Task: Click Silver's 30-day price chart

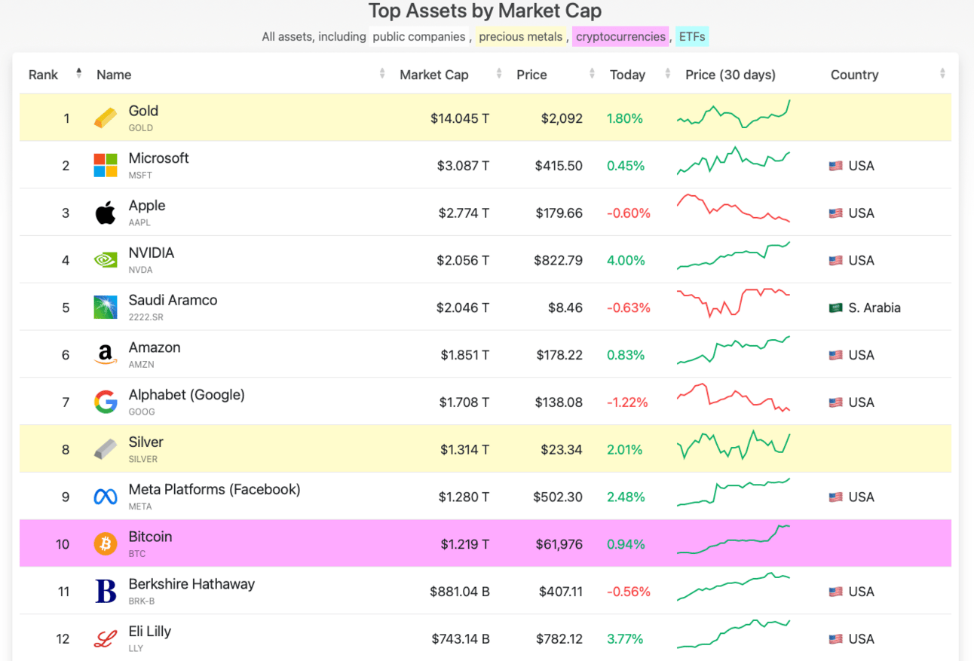Action: [x=733, y=446]
